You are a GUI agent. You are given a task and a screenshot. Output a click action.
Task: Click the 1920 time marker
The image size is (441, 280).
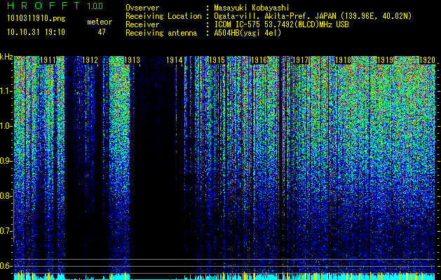[427, 60]
